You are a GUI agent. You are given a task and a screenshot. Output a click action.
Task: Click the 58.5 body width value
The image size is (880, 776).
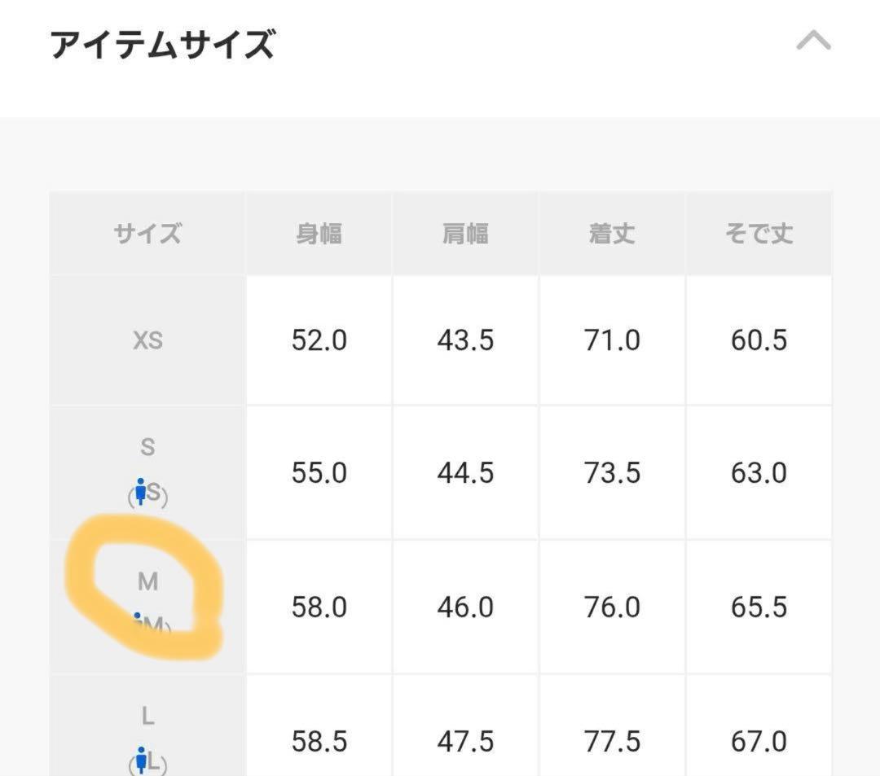coord(319,742)
